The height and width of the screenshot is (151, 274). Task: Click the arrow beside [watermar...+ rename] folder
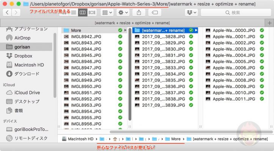click(196, 30)
